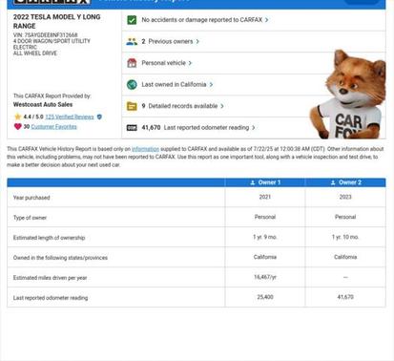This screenshot has width=394, height=361.
Task: Click the yellow detailed records folder icon
Action: coord(132,106)
